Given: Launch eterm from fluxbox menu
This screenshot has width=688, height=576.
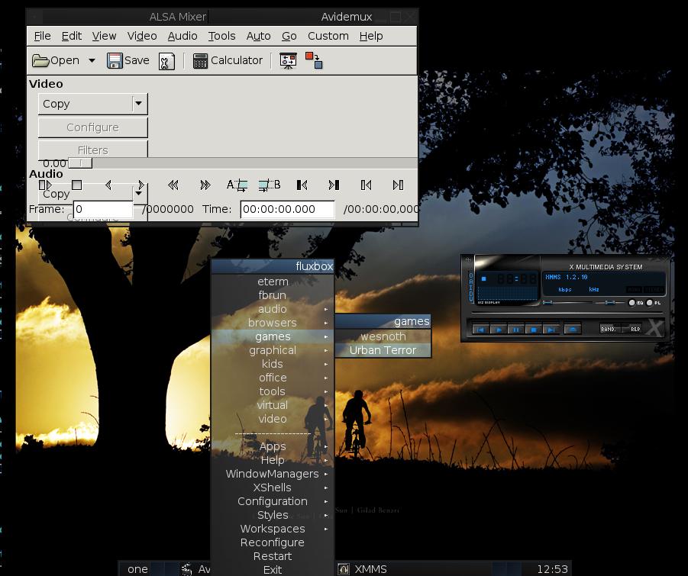Looking at the screenshot, I should point(273,282).
